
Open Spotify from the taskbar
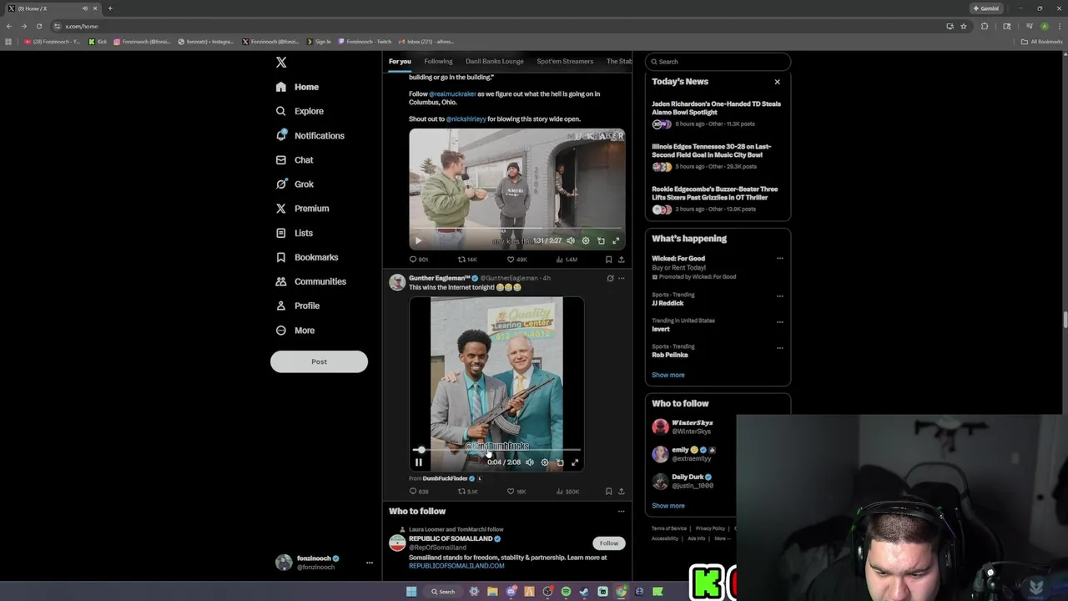[566, 592]
